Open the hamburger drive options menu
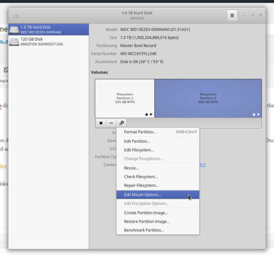 click(232, 15)
